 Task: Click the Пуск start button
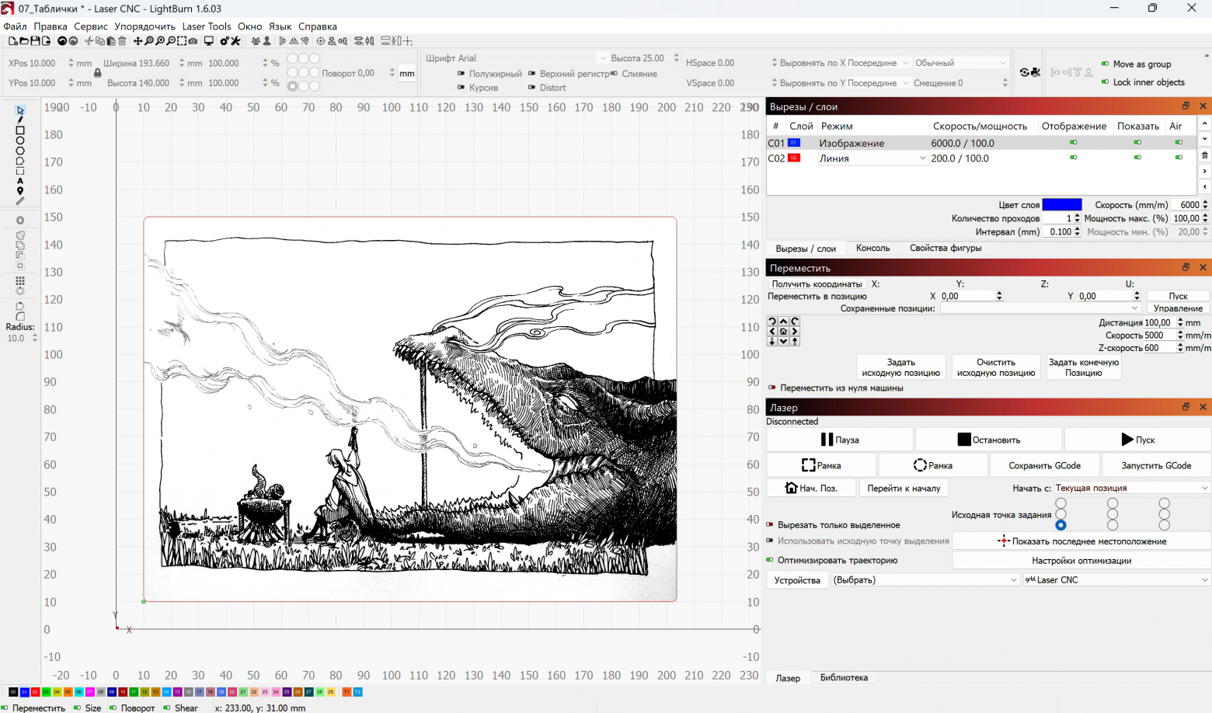tap(1137, 440)
